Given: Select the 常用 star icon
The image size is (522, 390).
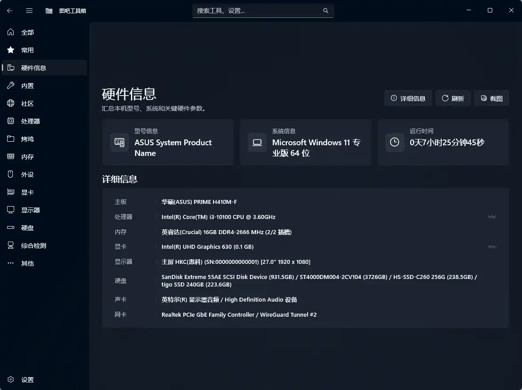Looking at the screenshot, I should (x=11, y=50).
